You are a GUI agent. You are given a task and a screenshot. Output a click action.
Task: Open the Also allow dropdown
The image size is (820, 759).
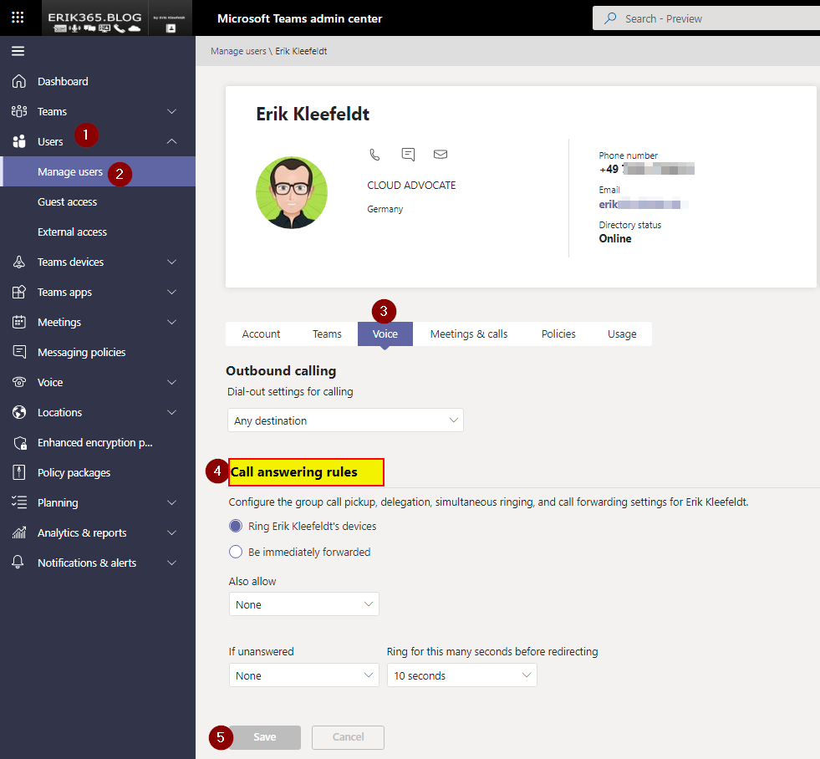pos(303,604)
